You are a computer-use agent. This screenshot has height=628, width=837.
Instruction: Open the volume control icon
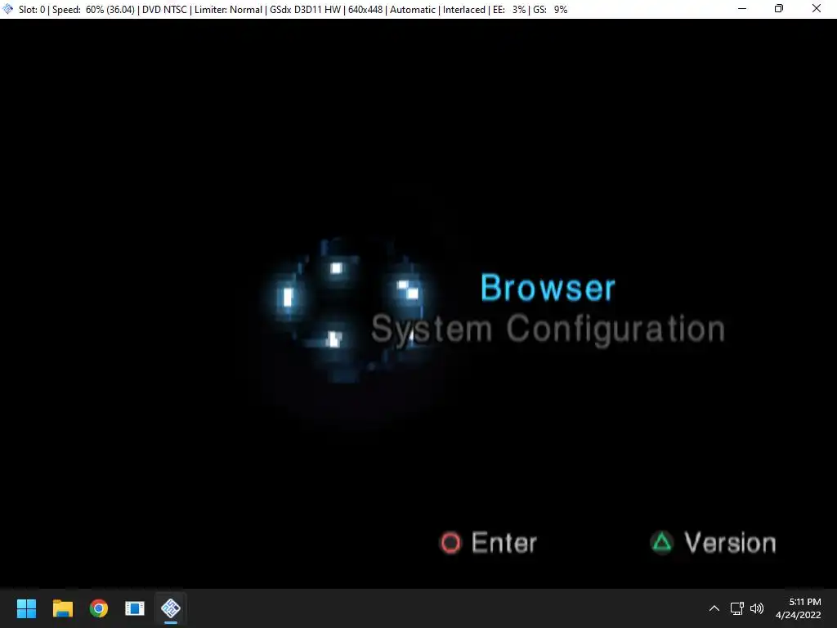point(756,608)
